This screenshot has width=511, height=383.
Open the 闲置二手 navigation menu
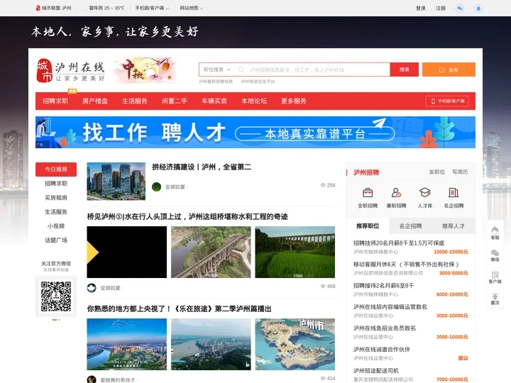tap(175, 101)
